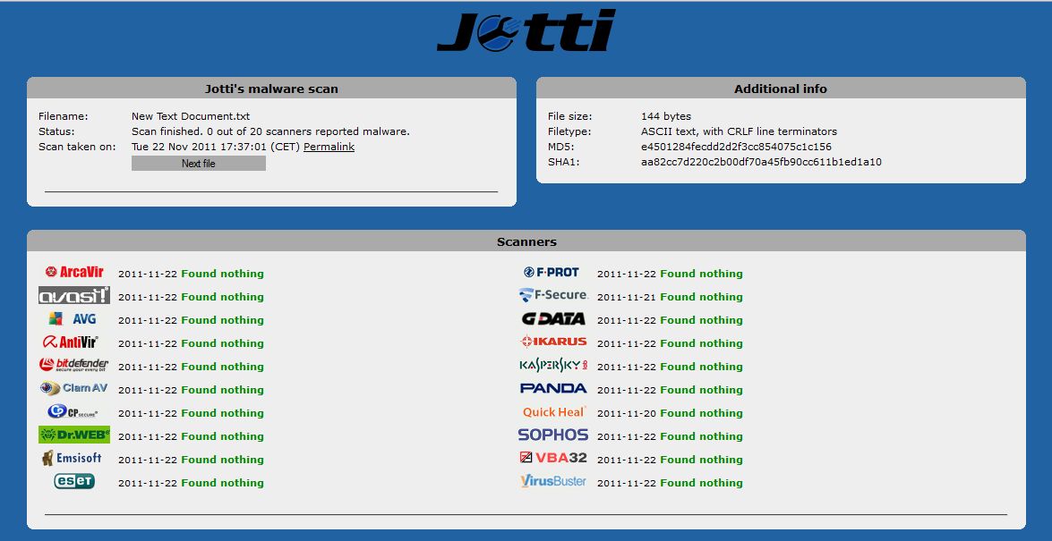The width and height of the screenshot is (1052, 541).
Task: Click the SHA1: label
Action: click(x=563, y=162)
